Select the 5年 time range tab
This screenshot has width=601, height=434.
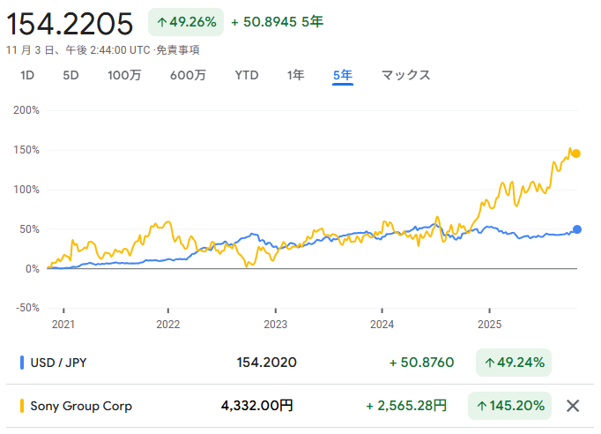343,75
